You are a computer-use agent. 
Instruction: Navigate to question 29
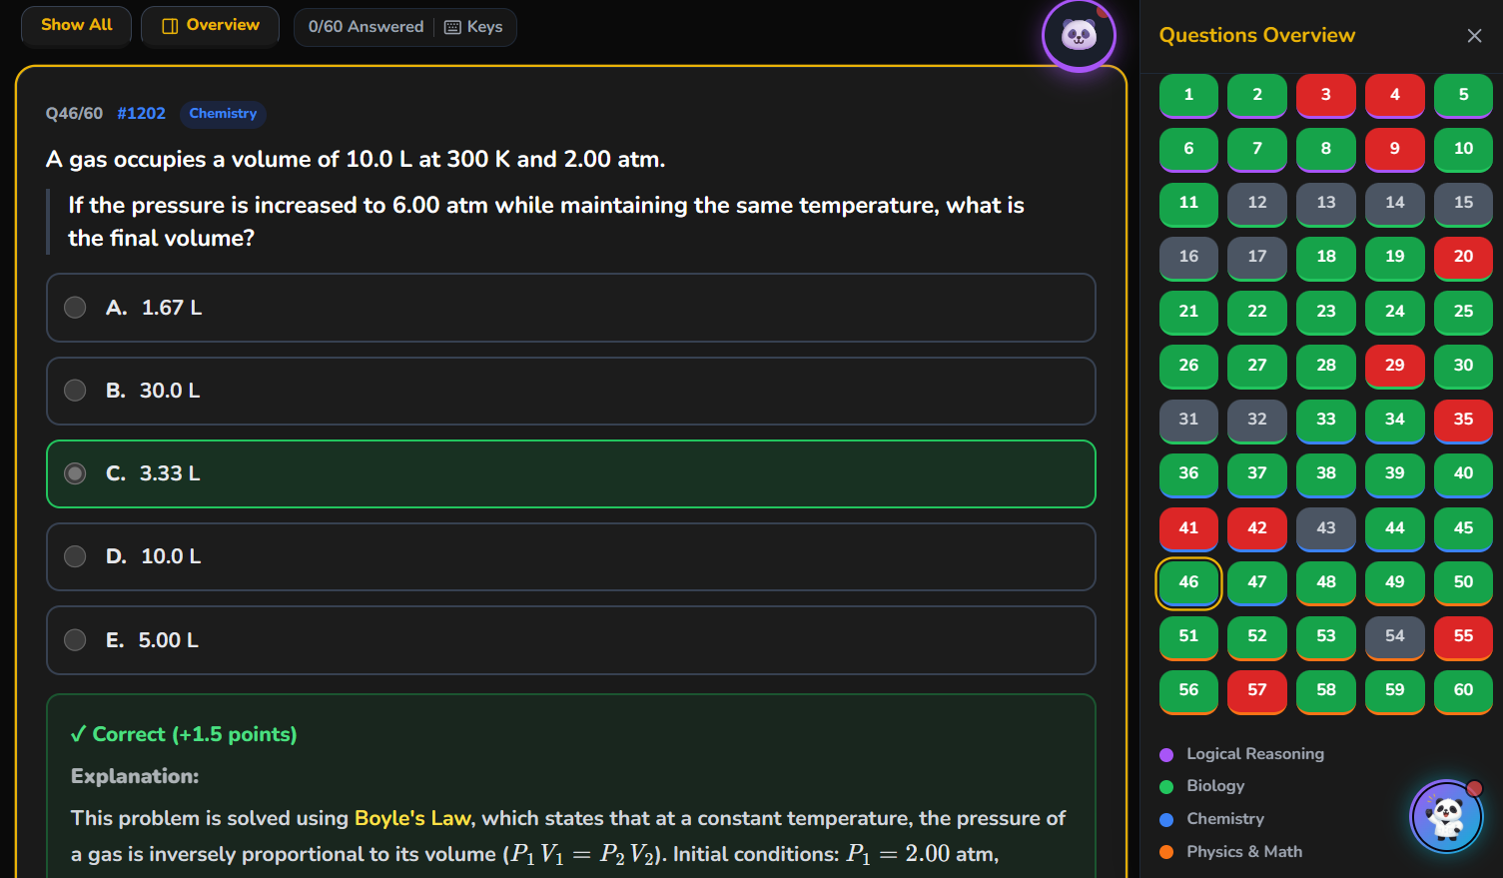tap(1395, 366)
